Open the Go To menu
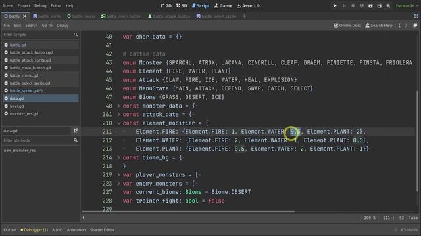 (47, 25)
